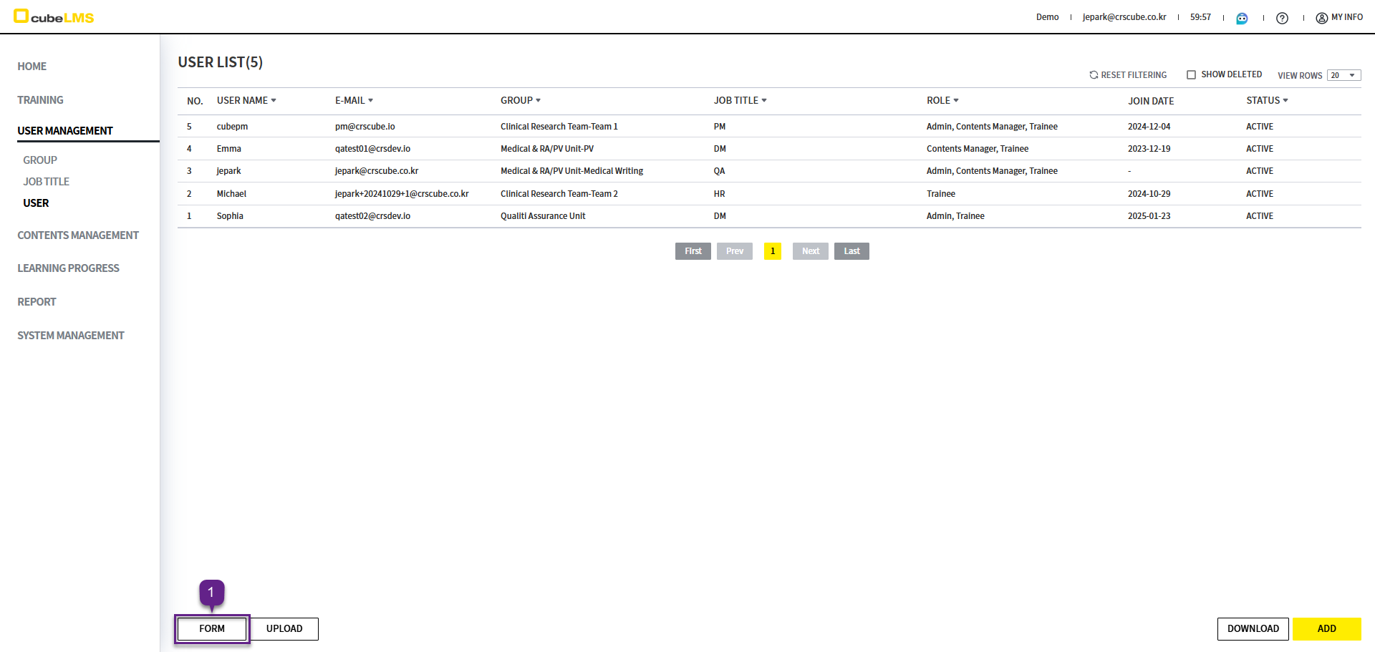Click the FORM button

pos(212,629)
